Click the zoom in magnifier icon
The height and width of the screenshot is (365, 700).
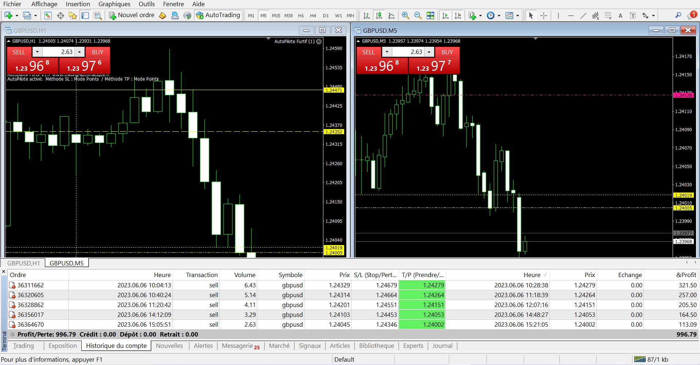(x=405, y=15)
